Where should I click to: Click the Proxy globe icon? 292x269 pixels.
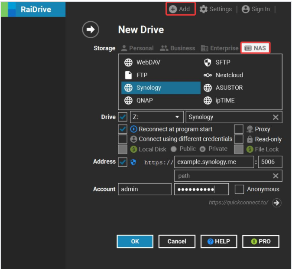coord(250,129)
